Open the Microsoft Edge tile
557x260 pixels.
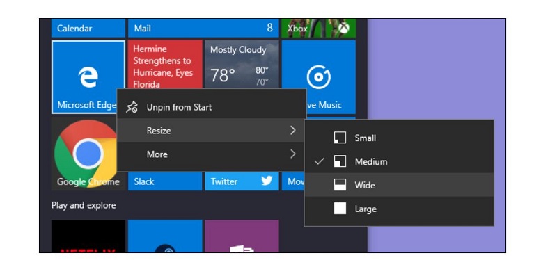tap(88, 77)
